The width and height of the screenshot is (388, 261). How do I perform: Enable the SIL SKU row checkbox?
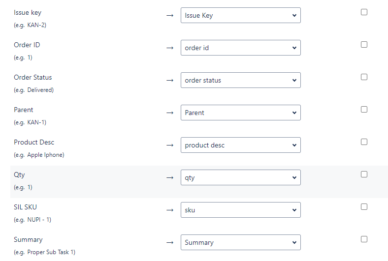click(364, 207)
